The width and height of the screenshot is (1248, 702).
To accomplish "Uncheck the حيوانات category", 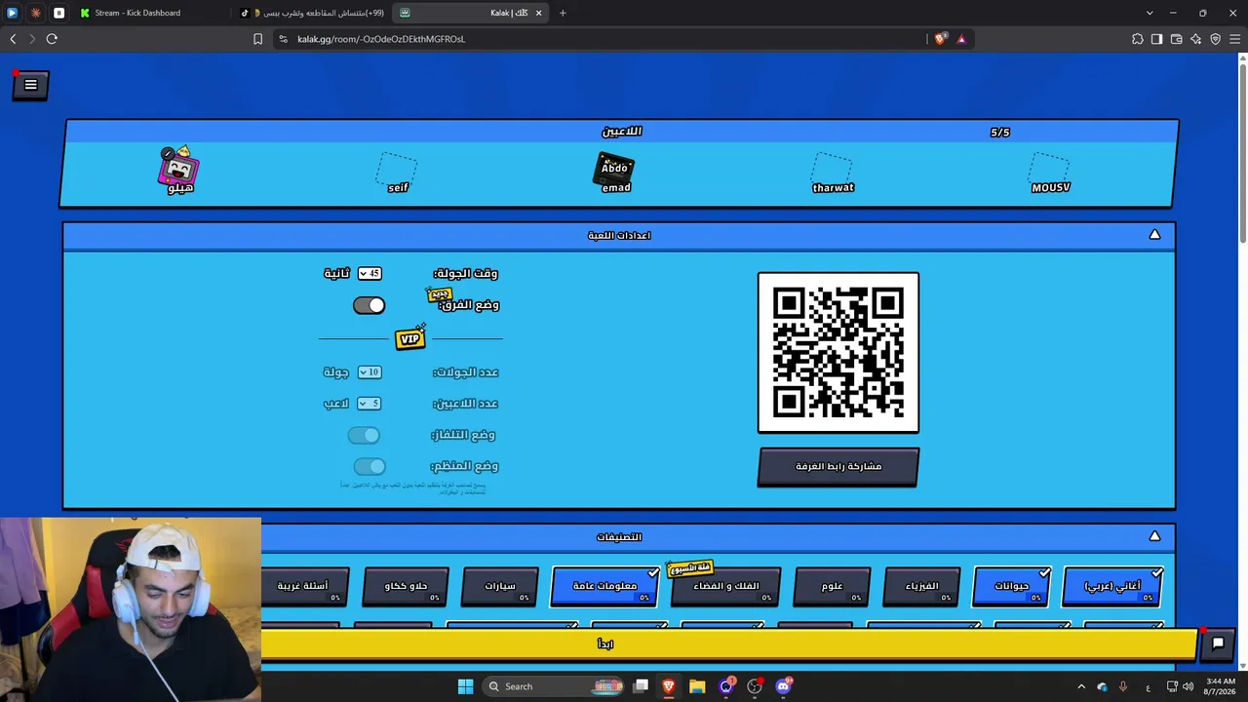I will click(1012, 587).
